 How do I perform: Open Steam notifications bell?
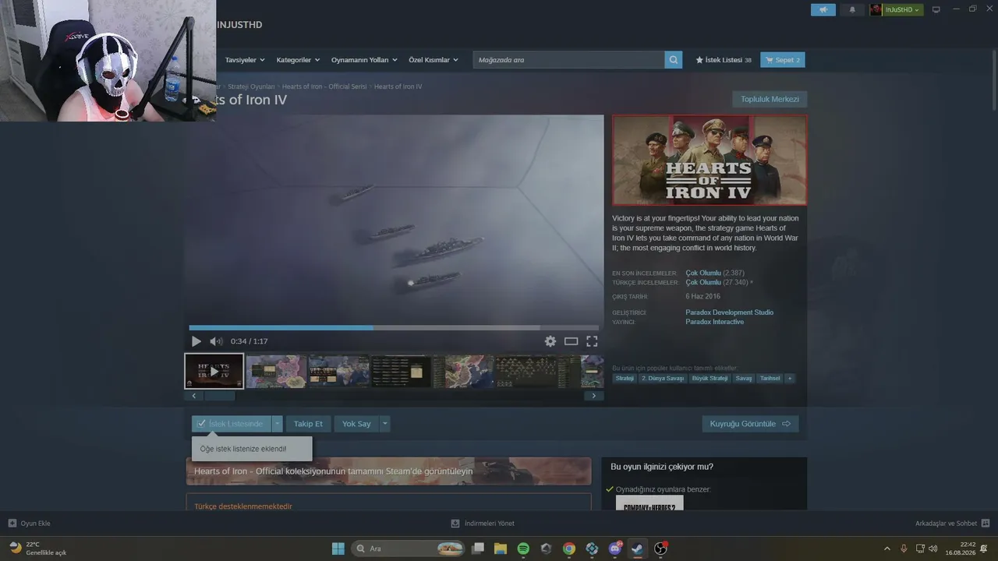(x=852, y=10)
